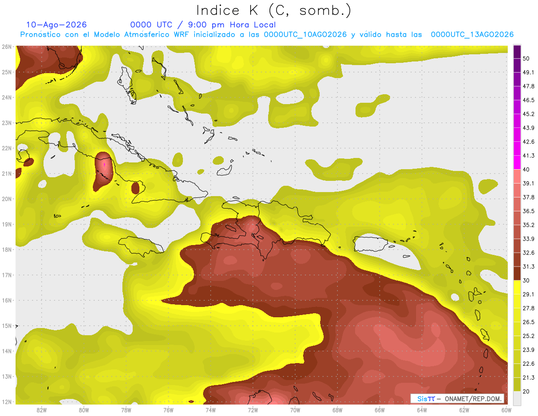Click the 'Indice K (C, somb.)' title
Viewport: 538px width, 416px height.
(273, 10)
